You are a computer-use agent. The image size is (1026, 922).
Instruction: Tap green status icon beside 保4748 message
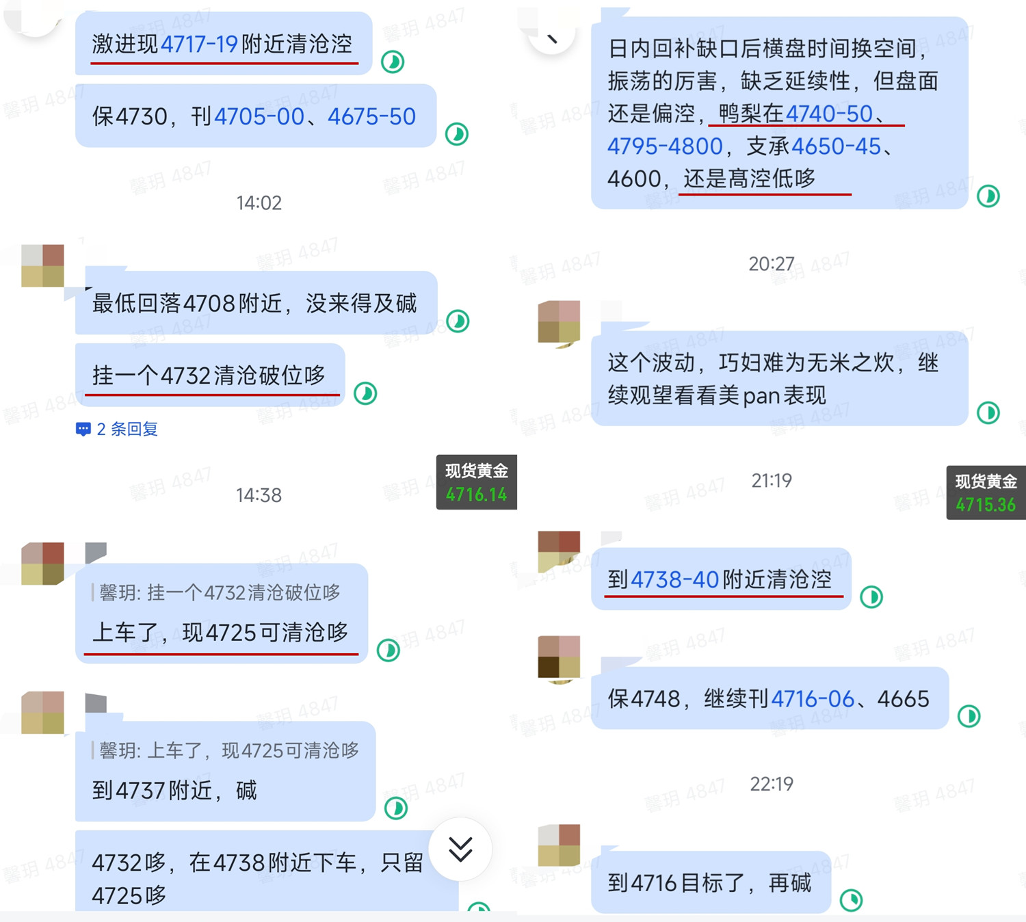(x=969, y=716)
